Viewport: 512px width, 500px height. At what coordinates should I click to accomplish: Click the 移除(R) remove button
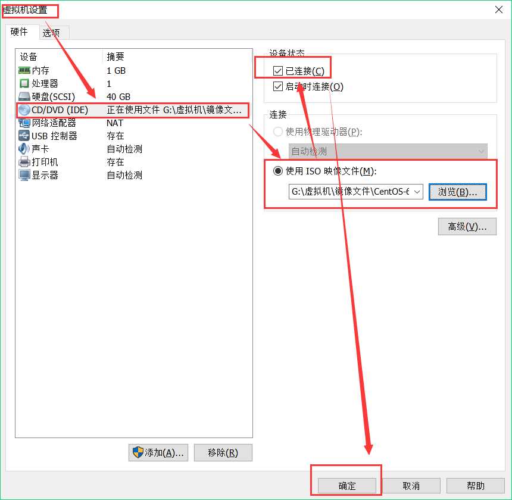pos(223,452)
